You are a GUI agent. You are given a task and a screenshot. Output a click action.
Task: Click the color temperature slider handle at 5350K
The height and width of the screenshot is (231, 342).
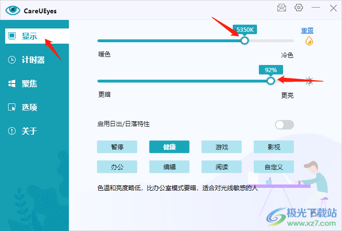245,40
